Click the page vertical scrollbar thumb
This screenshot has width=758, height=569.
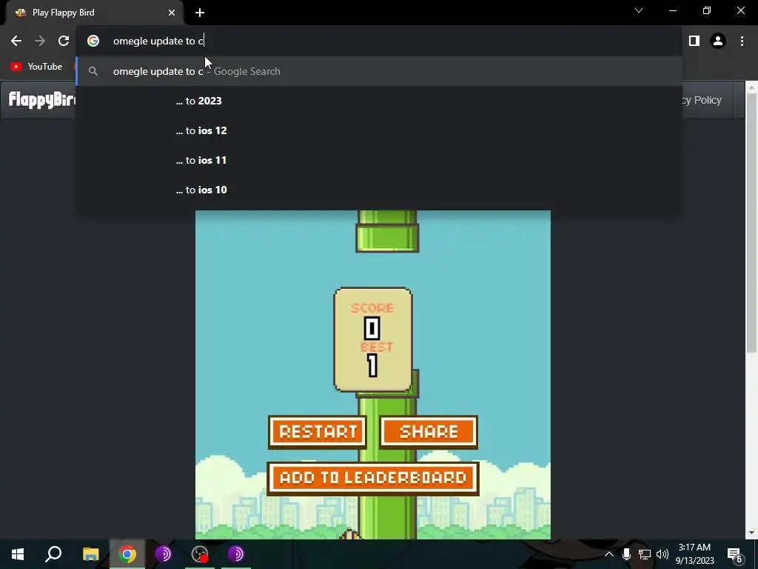(751, 222)
